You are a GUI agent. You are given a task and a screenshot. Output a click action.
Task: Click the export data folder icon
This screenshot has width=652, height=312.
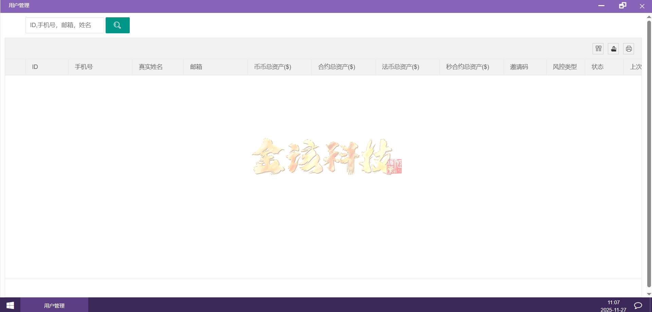click(x=613, y=49)
